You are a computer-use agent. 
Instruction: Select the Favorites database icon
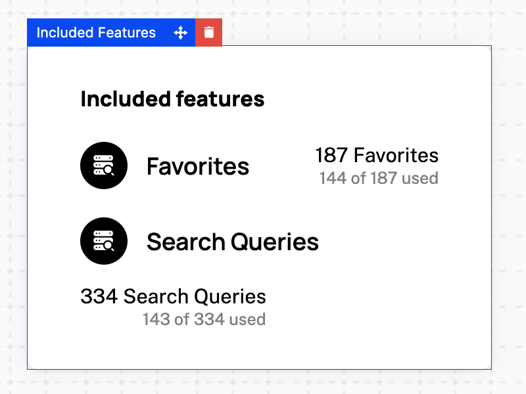coord(103,165)
